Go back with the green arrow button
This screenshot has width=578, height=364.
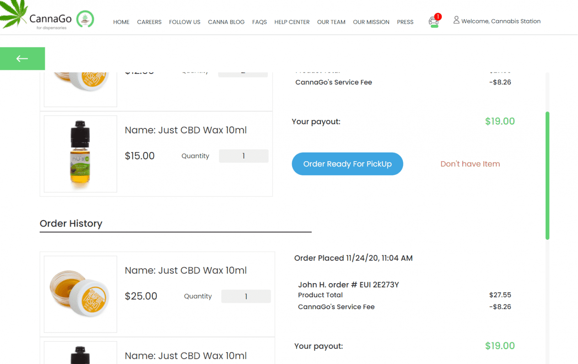tap(22, 58)
